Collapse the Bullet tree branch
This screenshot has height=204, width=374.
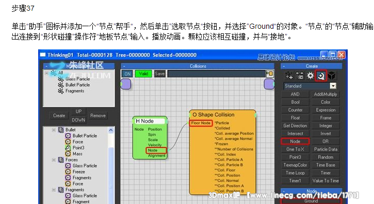[x=54, y=130]
